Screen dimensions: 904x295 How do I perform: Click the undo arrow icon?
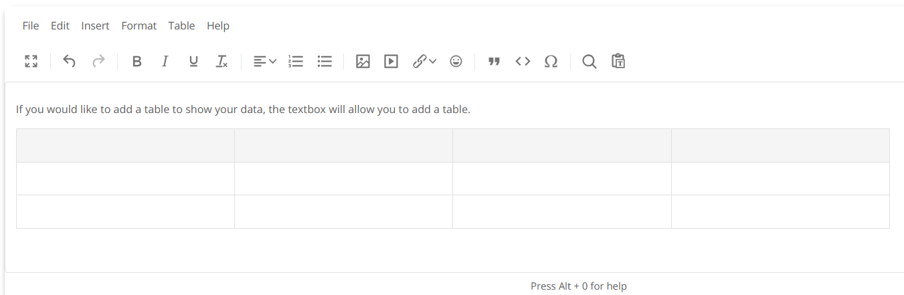click(x=69, y=62)
